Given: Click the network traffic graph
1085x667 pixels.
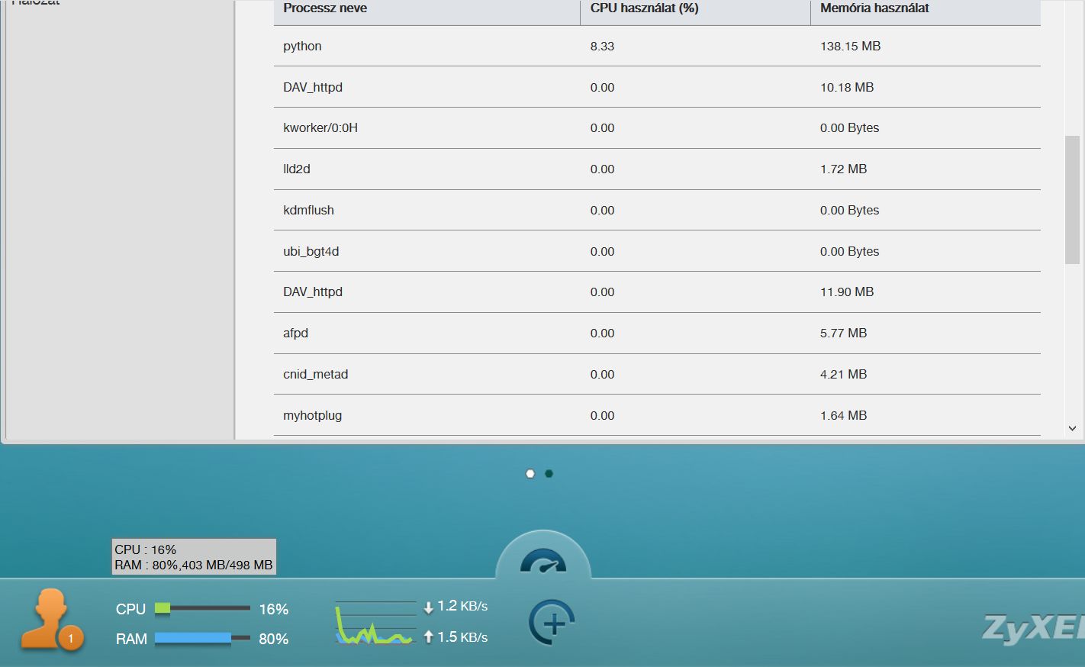Looking at the screenshot, I should click(x=375, y=623).
